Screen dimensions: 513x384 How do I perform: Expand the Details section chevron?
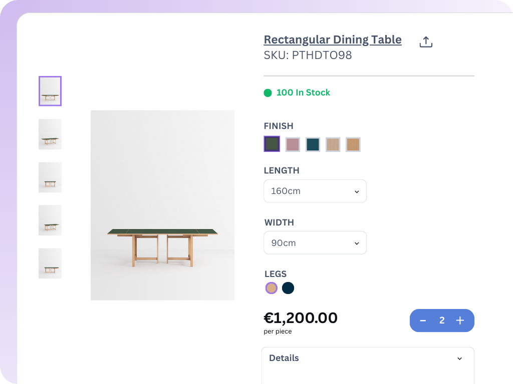coord(460,358)
